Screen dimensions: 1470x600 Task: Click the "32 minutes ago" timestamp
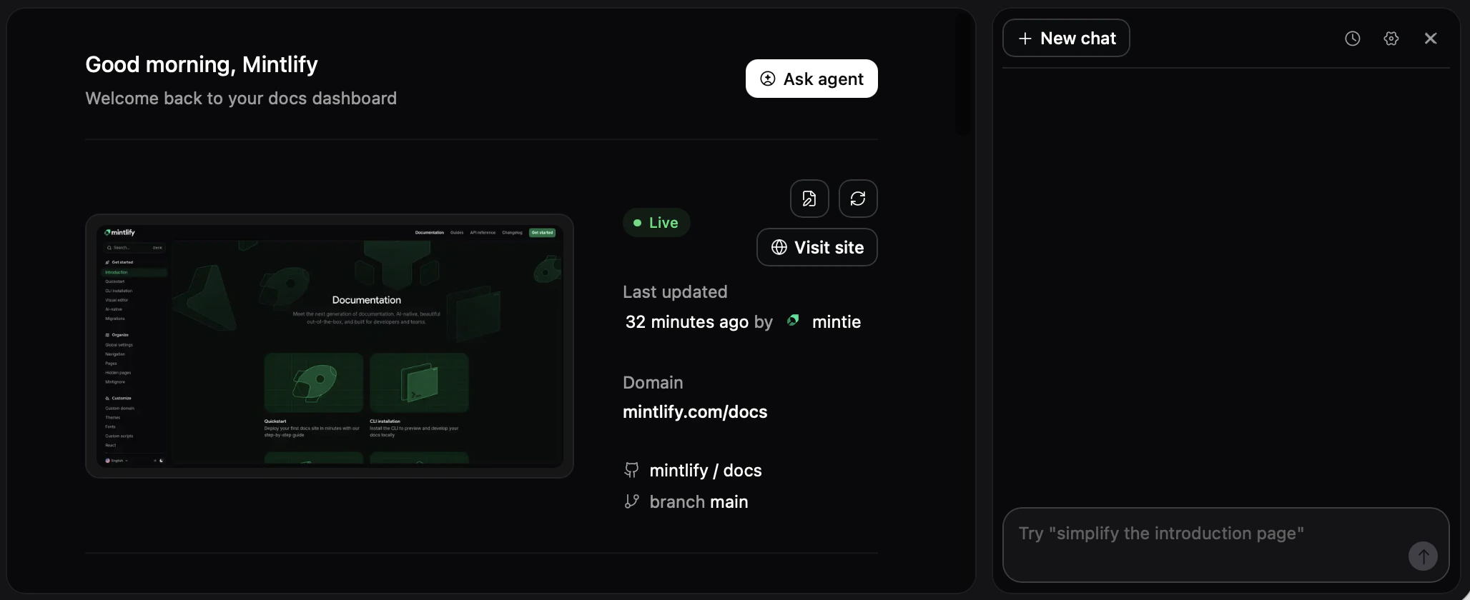[687, 322]
